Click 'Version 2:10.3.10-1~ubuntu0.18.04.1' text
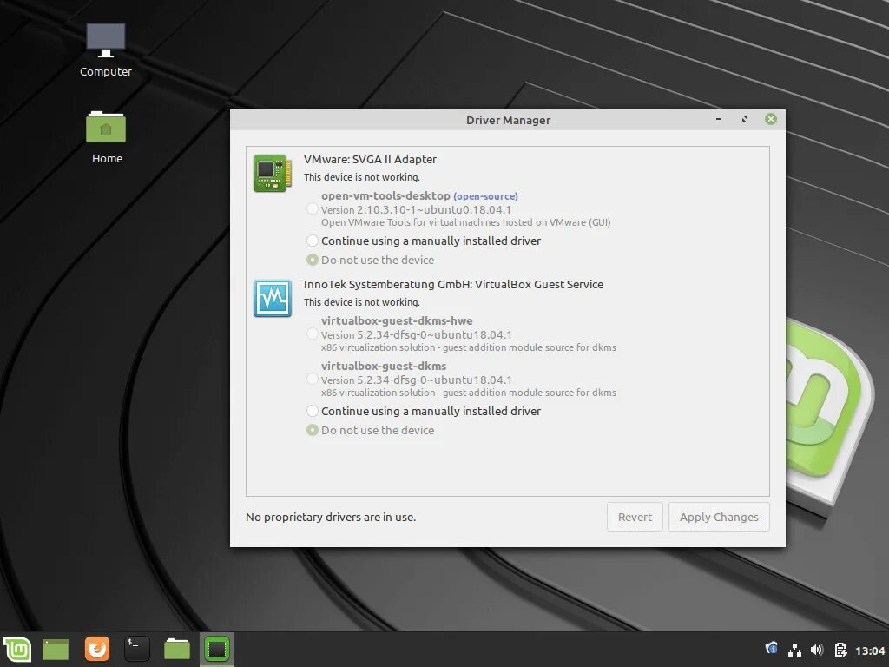This screenshot has width=889, height=667. pos(416,210)
